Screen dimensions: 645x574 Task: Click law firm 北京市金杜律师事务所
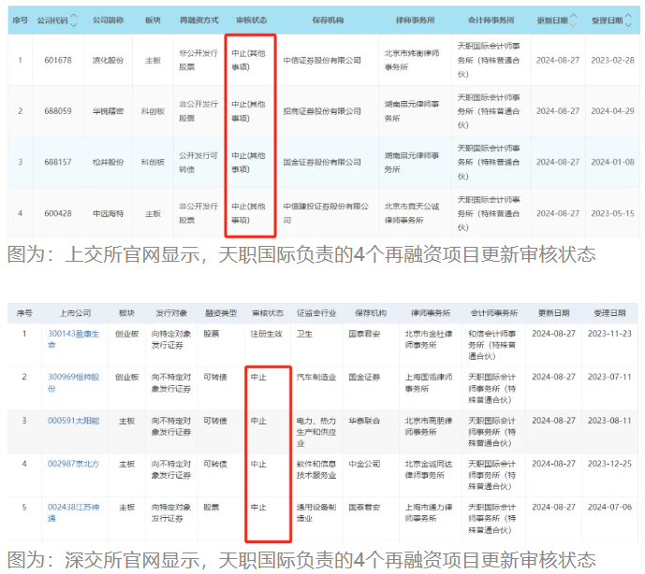tap(429, 339)
